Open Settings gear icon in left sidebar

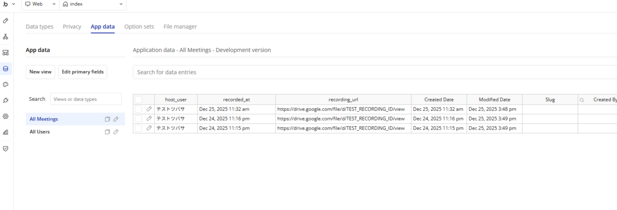[6, 116]
